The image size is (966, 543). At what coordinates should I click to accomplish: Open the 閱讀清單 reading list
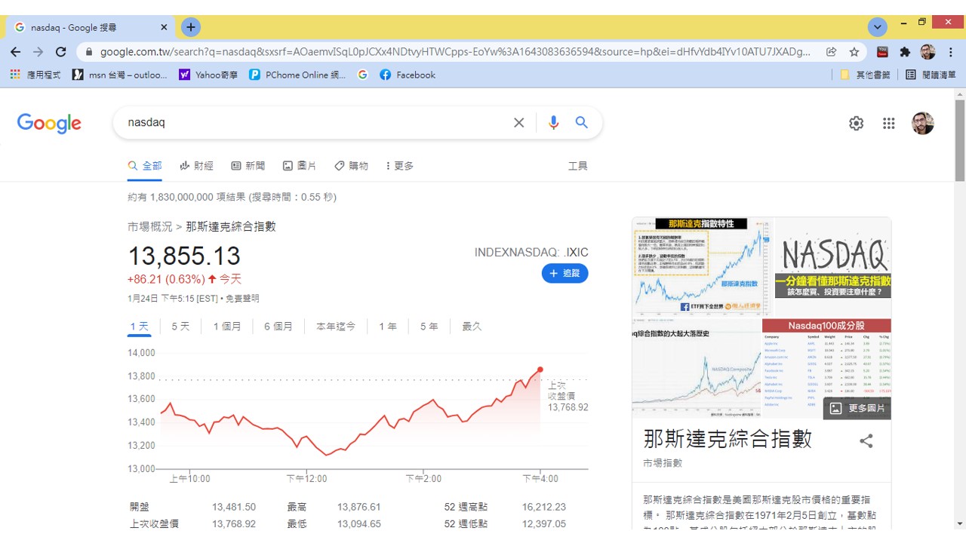tap(931, 75)
